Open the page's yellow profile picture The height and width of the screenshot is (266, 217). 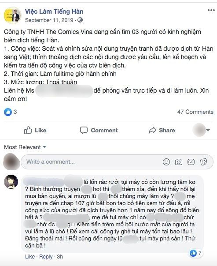click(x=12, y=15)
